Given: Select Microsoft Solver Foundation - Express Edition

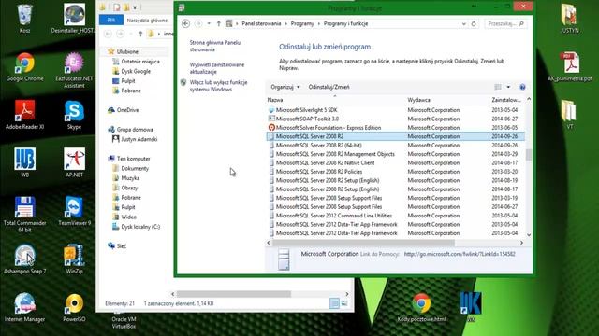Looking at the screenshot, I should tap(395, 128).
